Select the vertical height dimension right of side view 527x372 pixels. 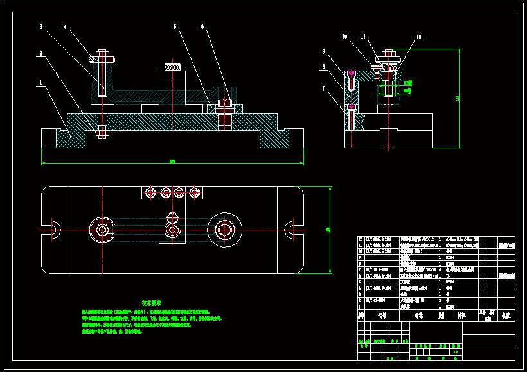[458, 98]
